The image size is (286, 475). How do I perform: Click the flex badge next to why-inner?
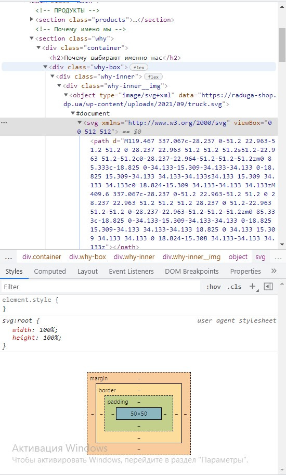point(153,76)
